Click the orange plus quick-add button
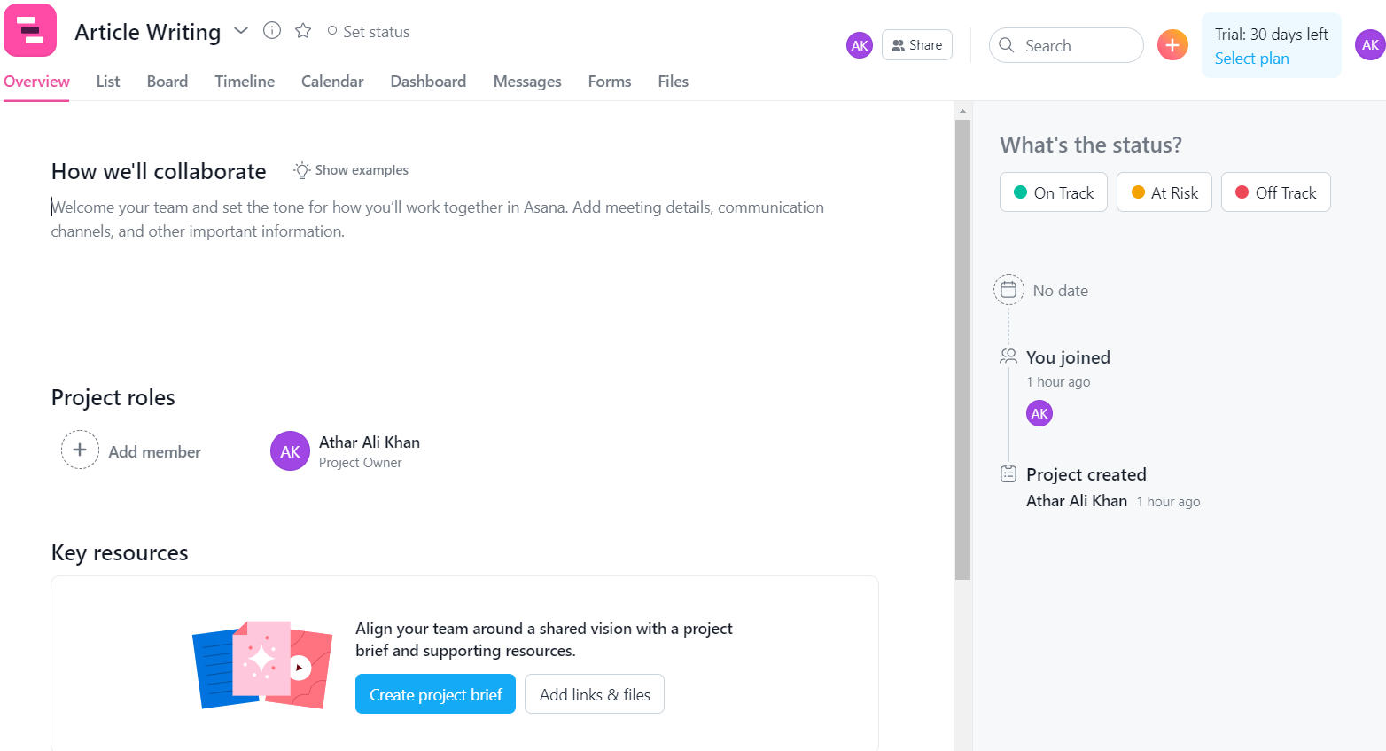 [x=1172, y=44]
